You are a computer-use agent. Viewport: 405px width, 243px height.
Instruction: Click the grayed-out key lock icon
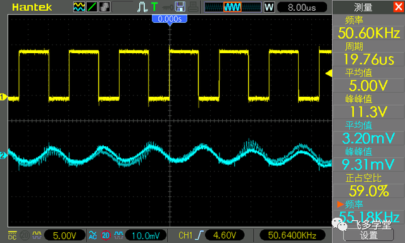pos(167,7)
